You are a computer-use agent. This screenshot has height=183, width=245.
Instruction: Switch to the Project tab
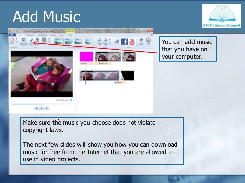(53, 35)
